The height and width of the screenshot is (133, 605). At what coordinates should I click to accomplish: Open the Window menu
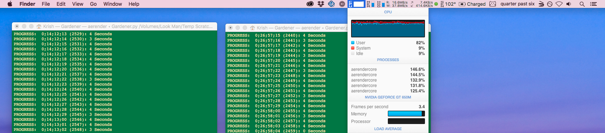pos(113,4)
